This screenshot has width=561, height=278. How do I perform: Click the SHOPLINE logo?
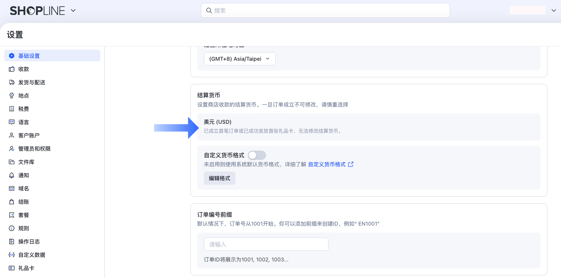click(x=38, y=11)
